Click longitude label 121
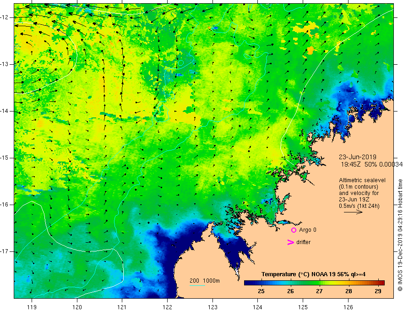 point(122,307)
